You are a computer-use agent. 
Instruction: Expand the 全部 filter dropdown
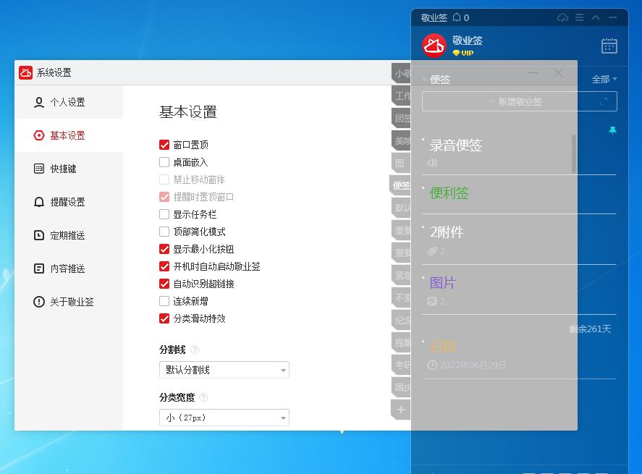pyautogui.click(x=604, y=79)
